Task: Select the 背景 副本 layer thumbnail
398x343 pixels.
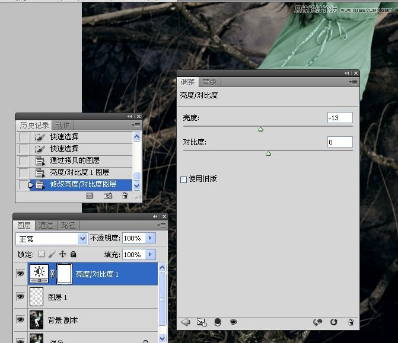Action: [37, 320]
